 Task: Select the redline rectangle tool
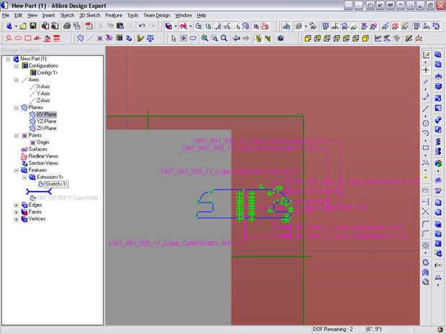pyautogui.click(x=28, y=38)
